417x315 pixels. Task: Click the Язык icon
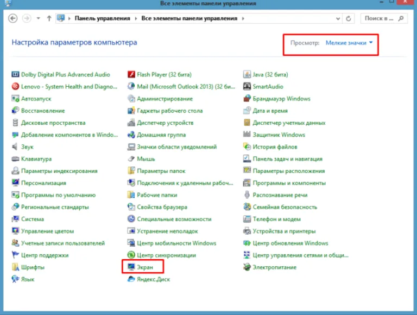15,279
